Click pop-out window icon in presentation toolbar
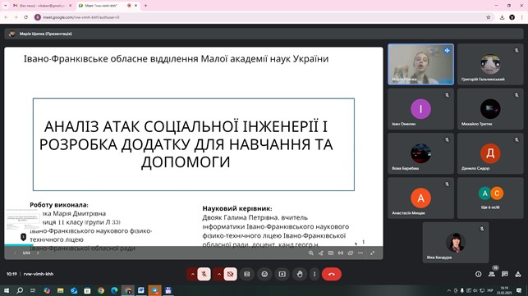 pos(350,253)
